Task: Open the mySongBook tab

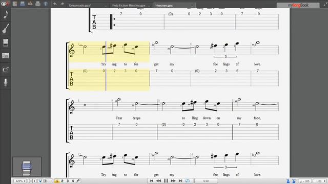Action: tap(298, 5)
